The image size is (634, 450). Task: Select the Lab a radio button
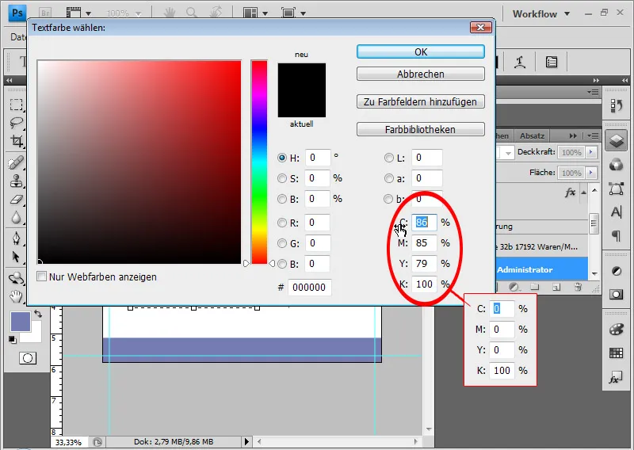click(388, 178)
